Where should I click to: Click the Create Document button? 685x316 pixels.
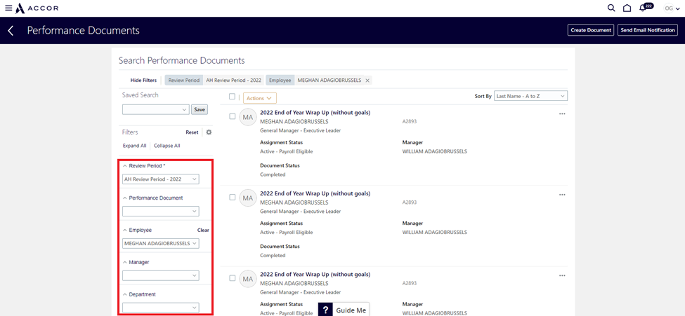tap(591, 30)
